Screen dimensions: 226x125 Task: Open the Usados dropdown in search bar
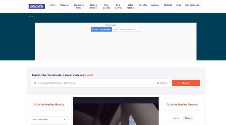pos(164,83)
